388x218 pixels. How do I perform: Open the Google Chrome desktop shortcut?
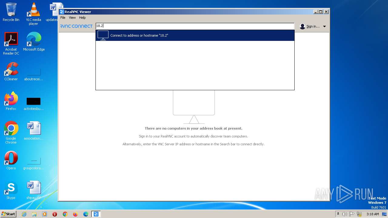point(11,133)
